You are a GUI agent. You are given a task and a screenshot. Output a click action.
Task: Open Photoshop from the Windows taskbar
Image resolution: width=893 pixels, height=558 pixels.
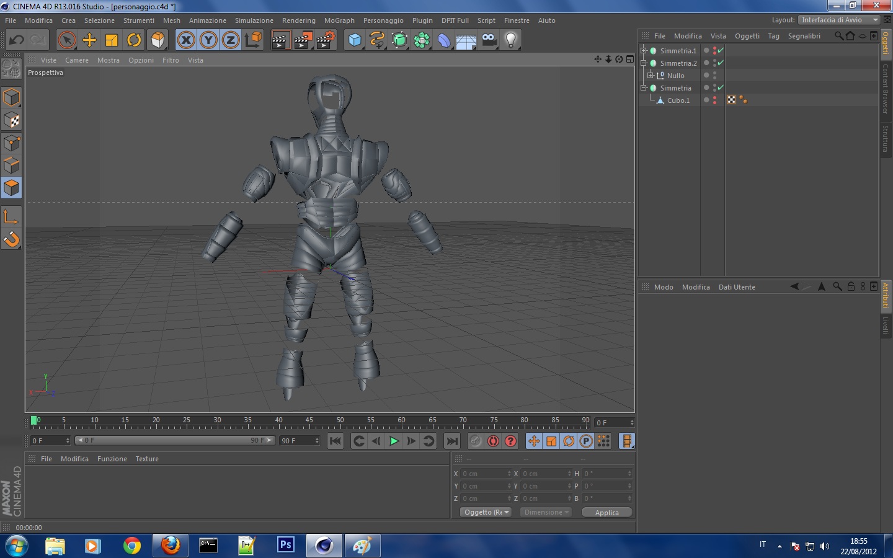tap(285, 546)
